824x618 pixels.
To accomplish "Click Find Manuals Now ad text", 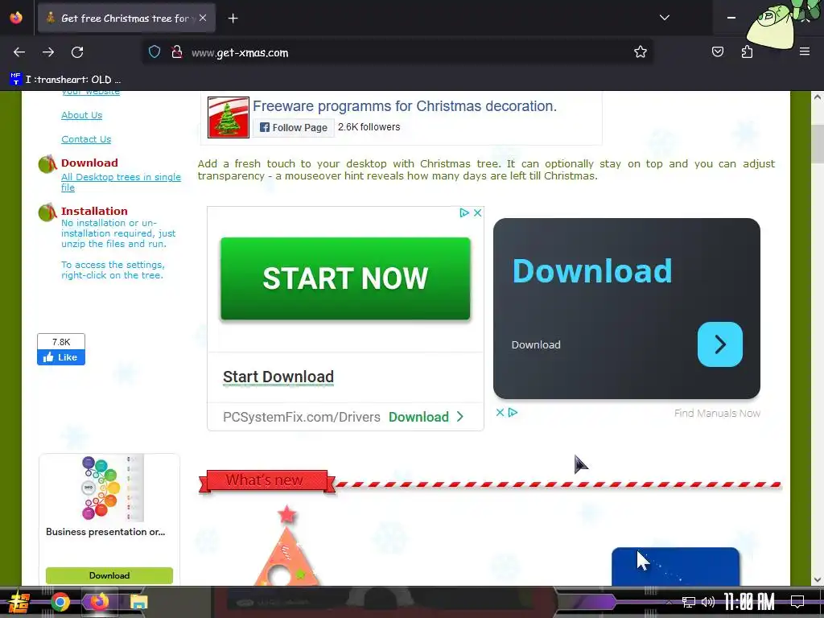I will [717, 413].
